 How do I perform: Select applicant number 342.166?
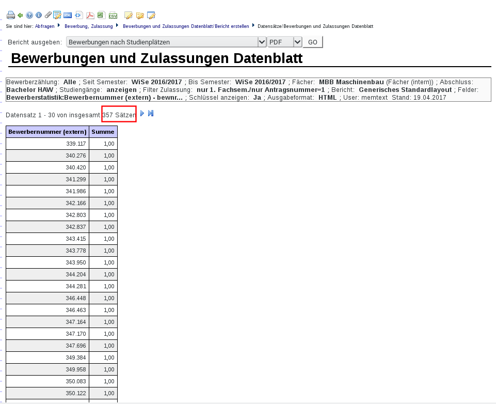pyautogui.click(x=76, y=203)
